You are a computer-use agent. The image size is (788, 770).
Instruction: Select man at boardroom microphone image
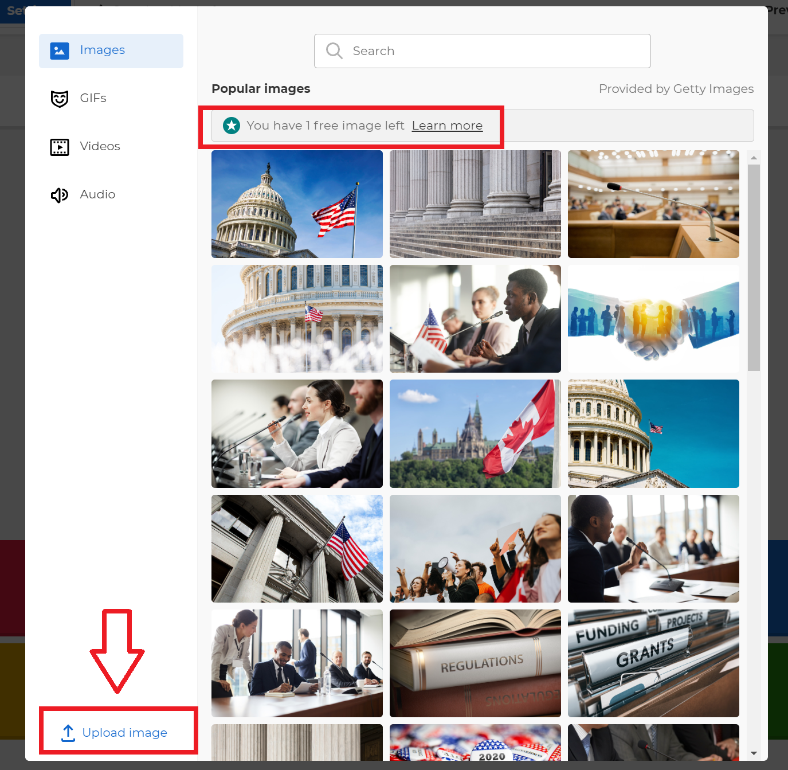[653, 549]
